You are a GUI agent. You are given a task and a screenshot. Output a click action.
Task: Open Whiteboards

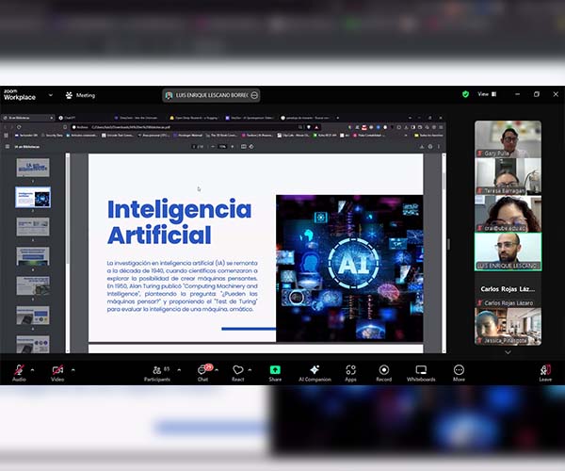point(421,373)
